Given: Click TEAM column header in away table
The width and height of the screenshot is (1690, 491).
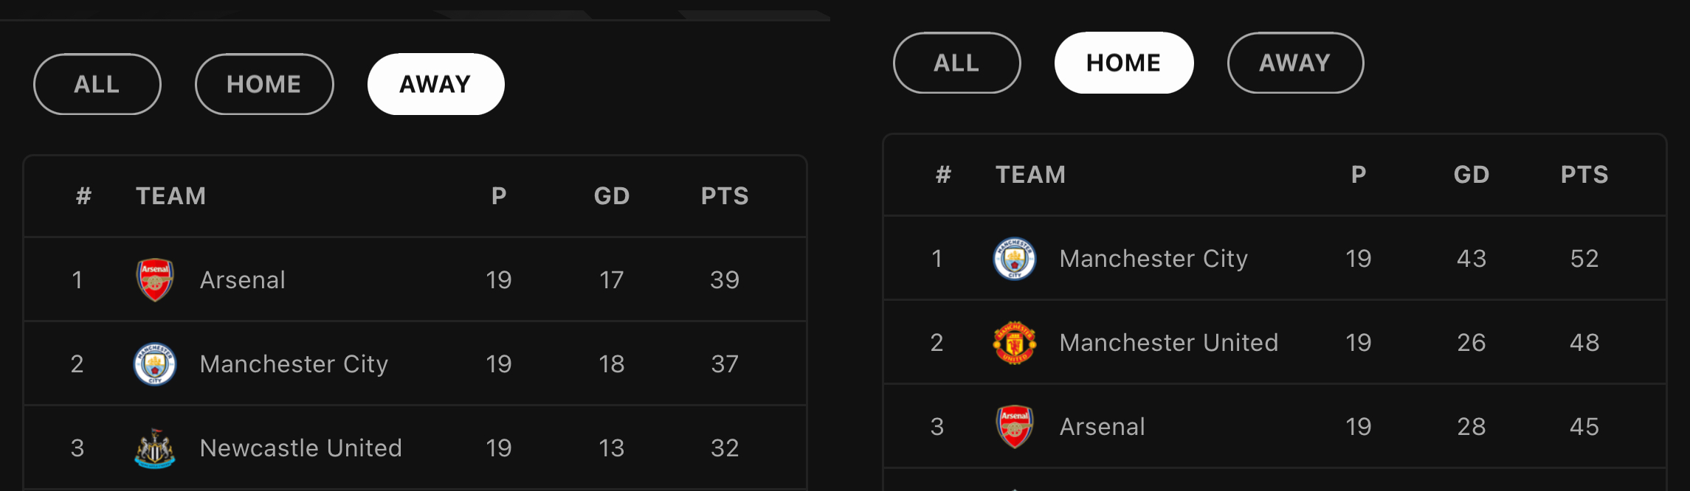Looking at the screenshot, I should [170, 195].
